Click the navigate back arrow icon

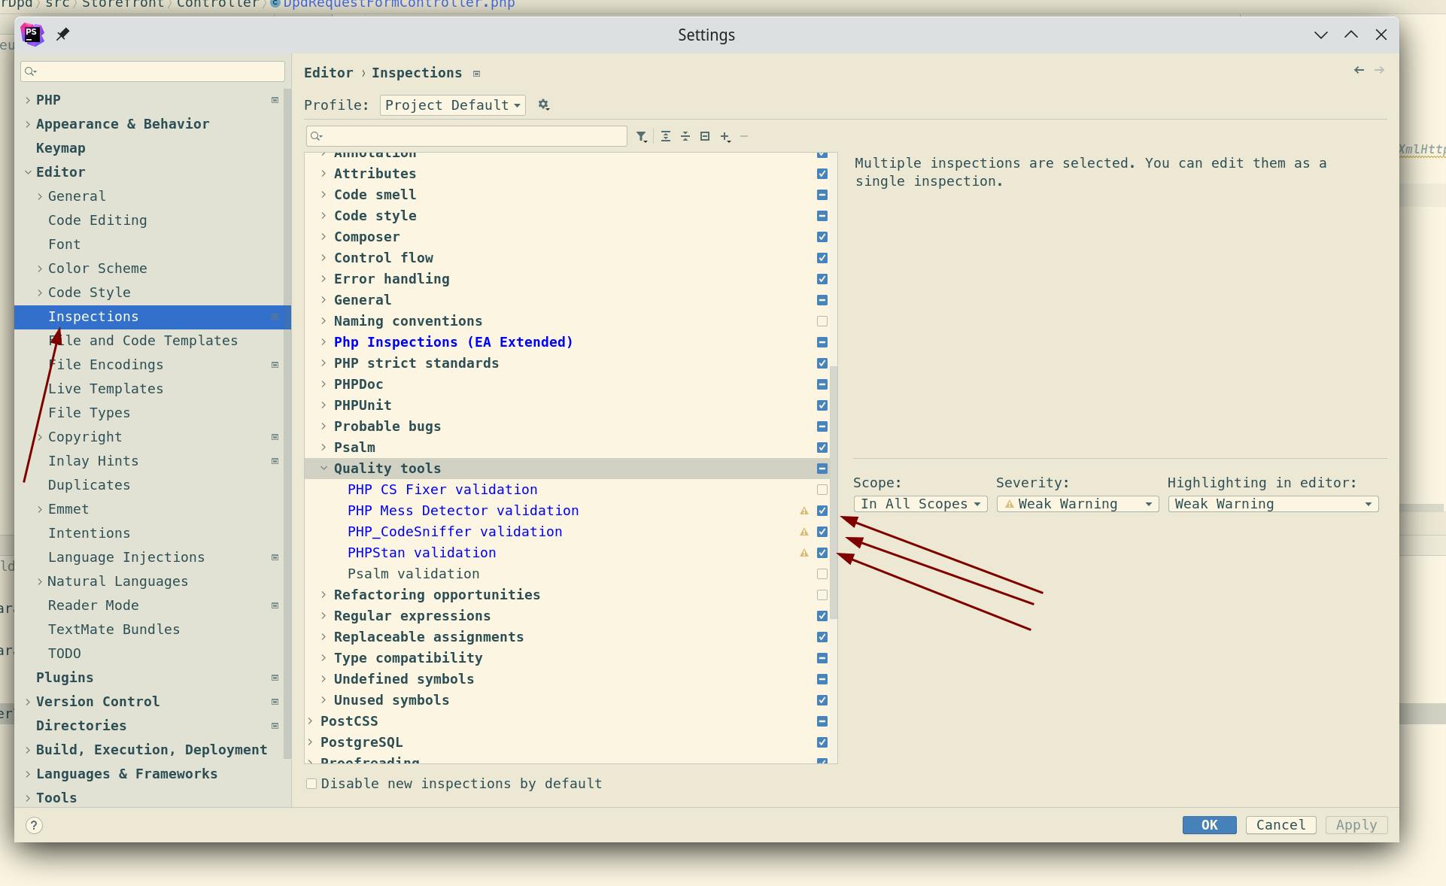(x=1359, y=69)
